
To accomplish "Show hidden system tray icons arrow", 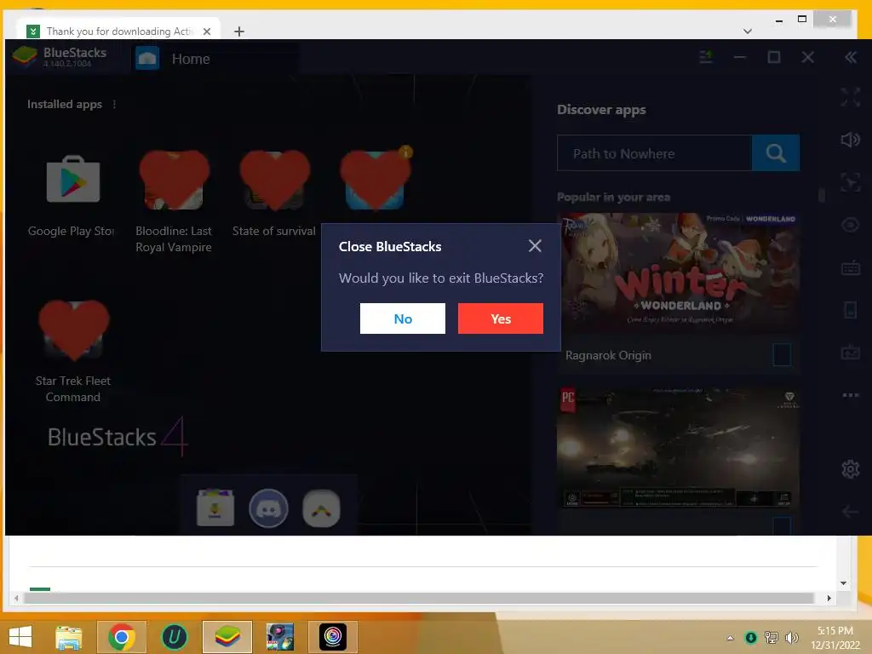I will 730,638.
